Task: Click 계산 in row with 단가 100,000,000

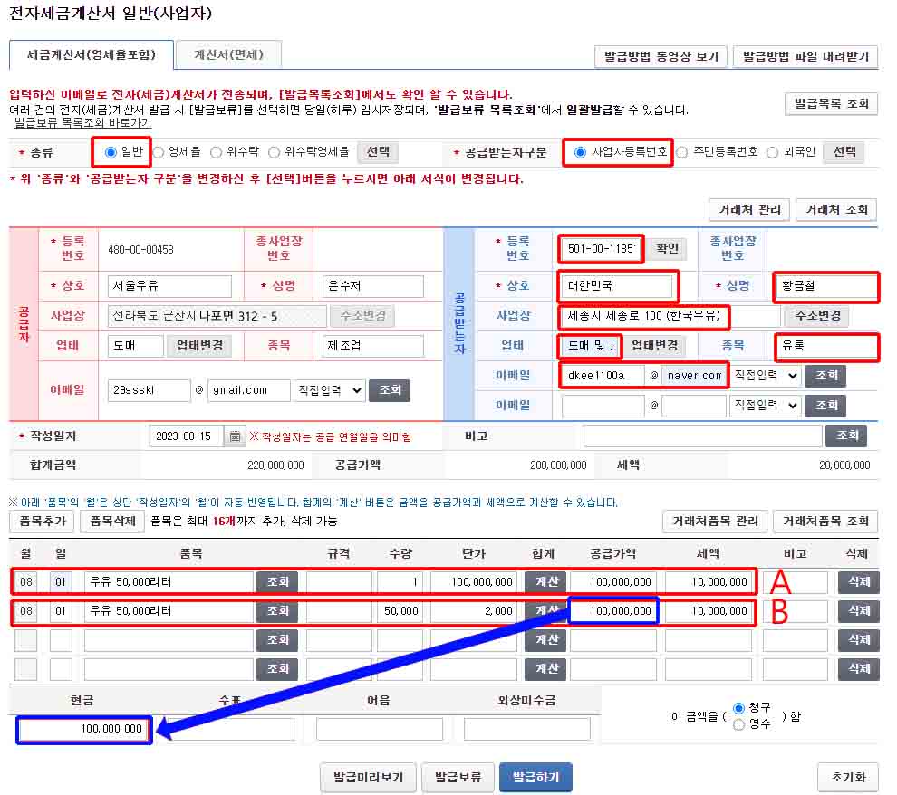Action: [x=545, y=582]
